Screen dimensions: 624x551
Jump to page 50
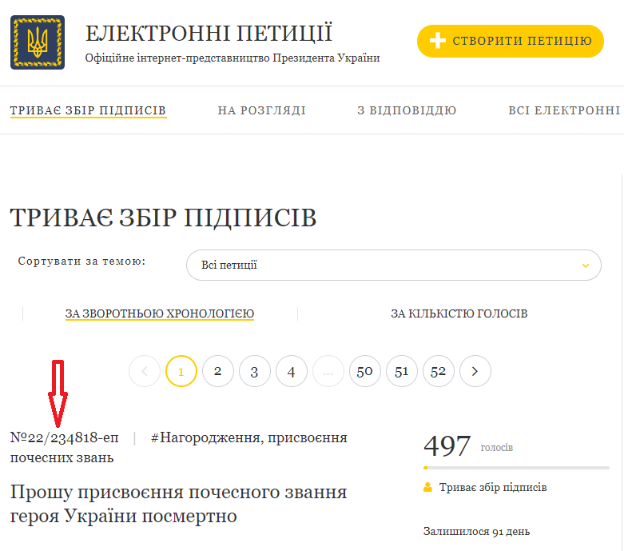(x=364, y=371)
